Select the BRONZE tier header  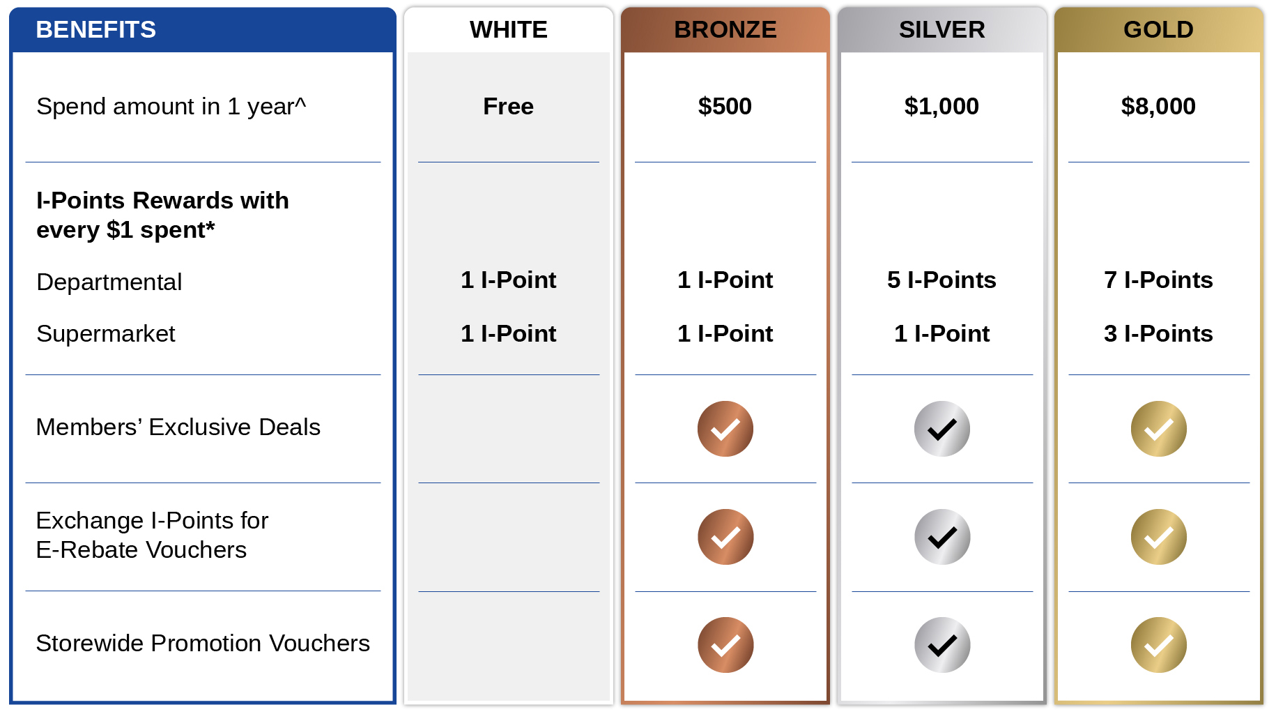coord(725,30)
